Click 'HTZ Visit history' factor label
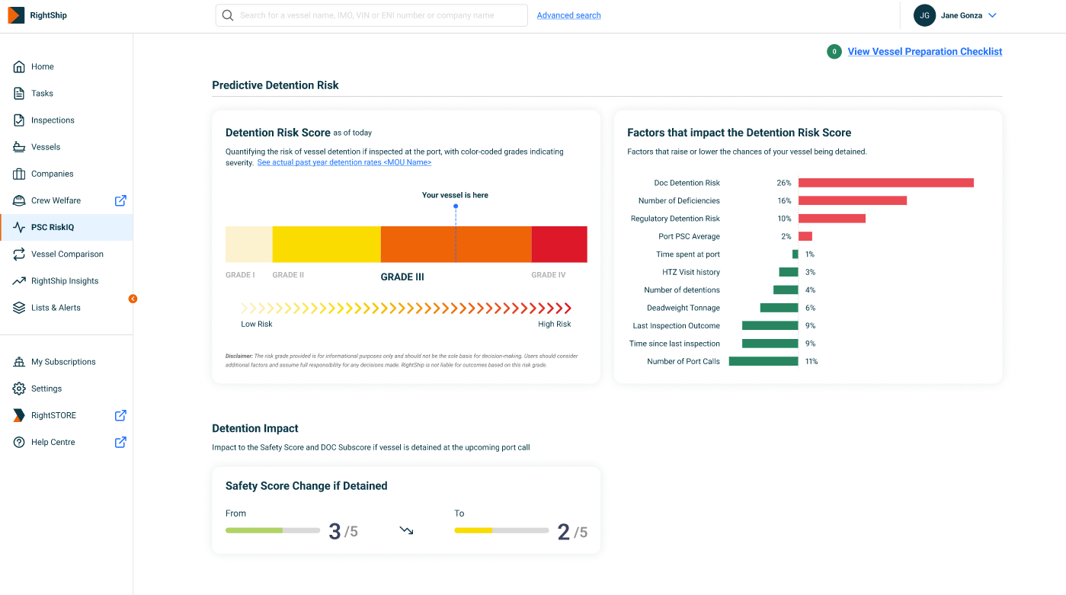 (691, 272)
